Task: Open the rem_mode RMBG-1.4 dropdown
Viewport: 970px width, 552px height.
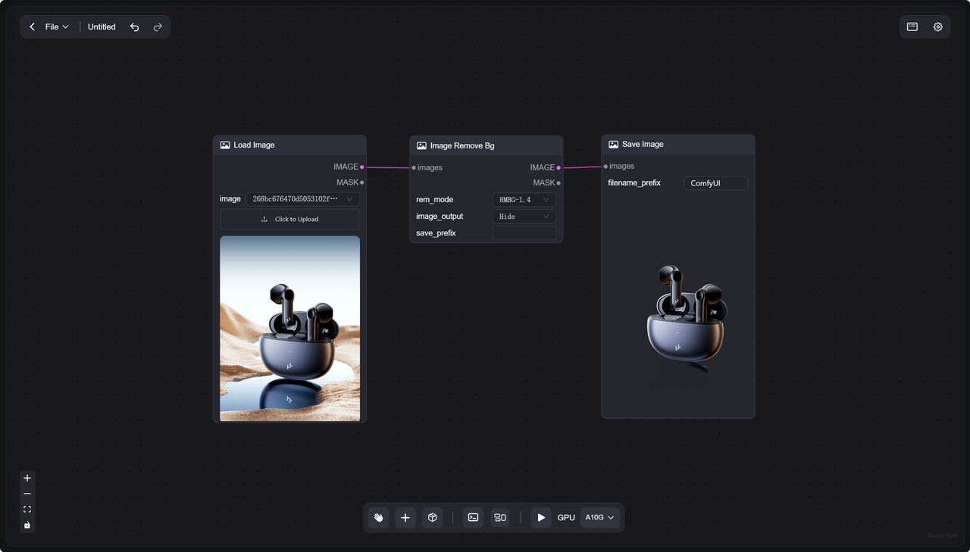Action: pyautogui.click(x=524, y=200)
